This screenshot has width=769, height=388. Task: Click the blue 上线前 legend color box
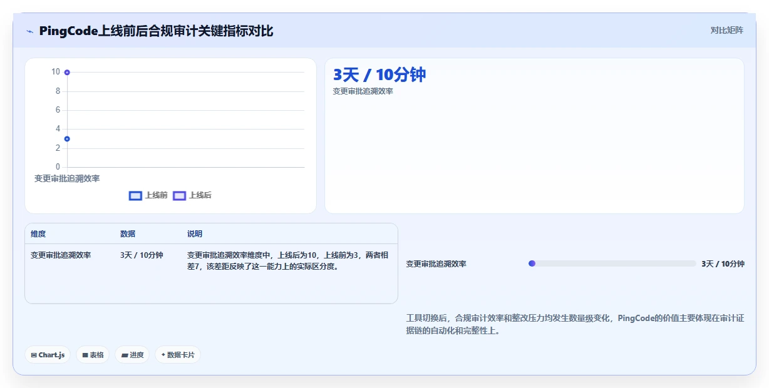point(135,195)
